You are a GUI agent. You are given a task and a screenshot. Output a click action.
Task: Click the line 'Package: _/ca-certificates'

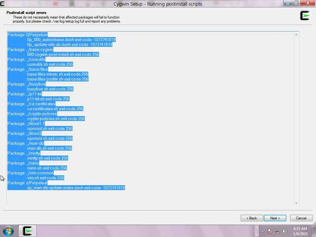(31, 104)
